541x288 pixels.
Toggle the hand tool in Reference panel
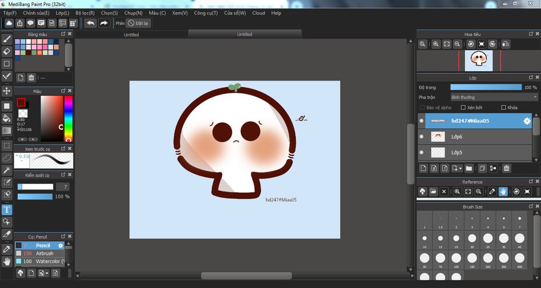coord(503,191)
